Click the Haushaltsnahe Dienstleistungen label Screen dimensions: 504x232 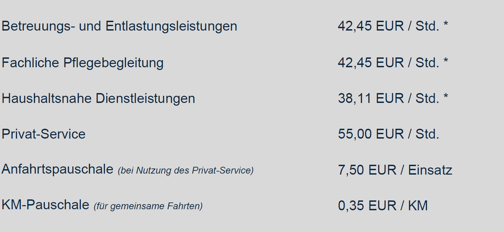(x=98, y=99)
